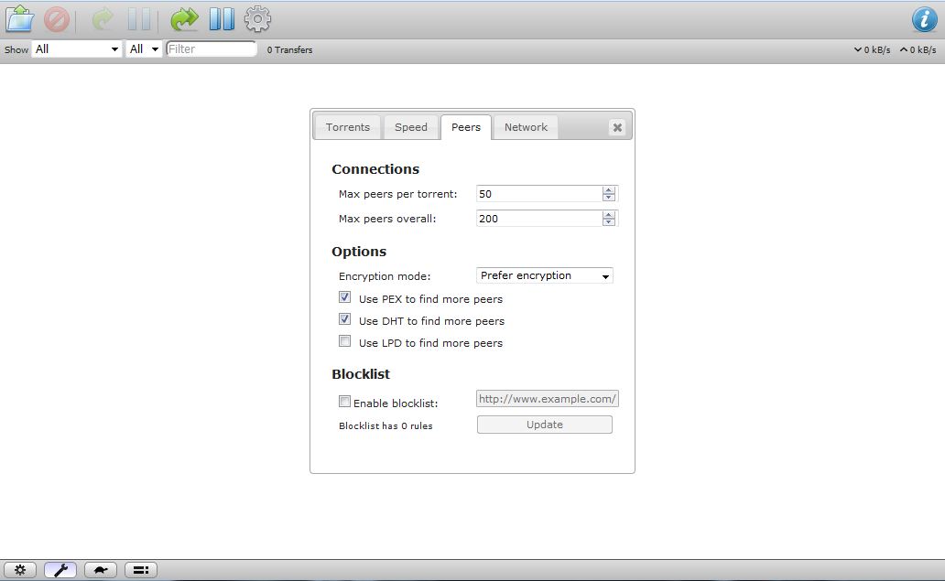
Task: Toggle Use DHT to find more peers
Action: pyautogui.click(x=344, y=319)
